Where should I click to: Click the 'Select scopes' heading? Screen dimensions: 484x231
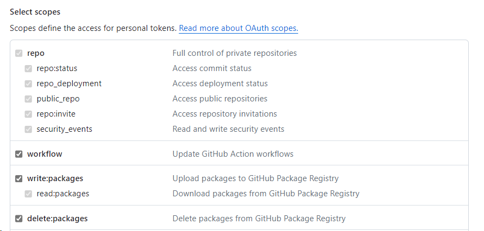click(35, 11)
